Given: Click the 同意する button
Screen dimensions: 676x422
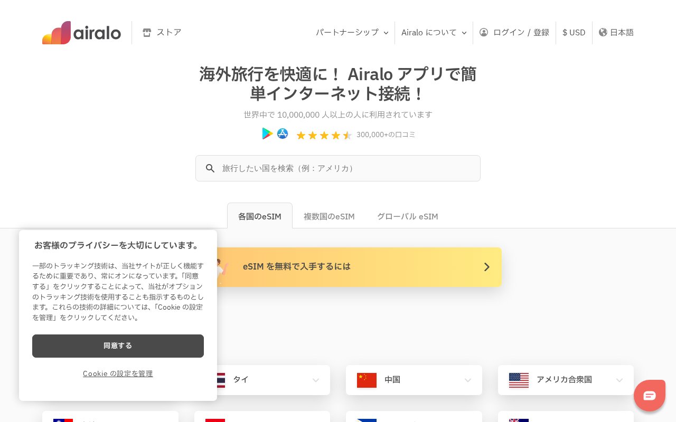Looking at the screenshot, I should pos(118,346).
